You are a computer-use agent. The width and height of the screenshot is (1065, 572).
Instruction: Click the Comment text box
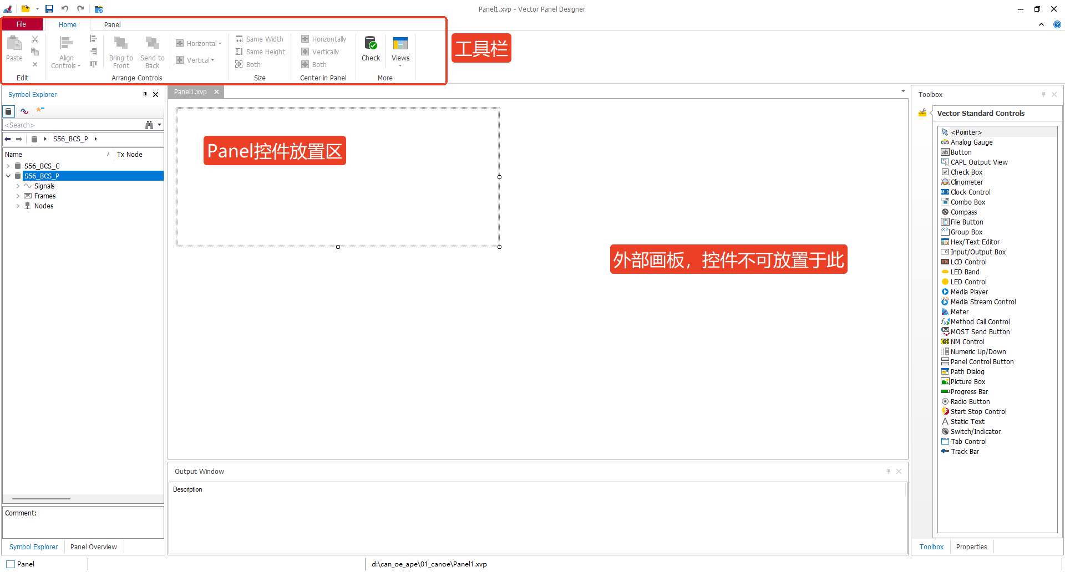tap(83, 522)
